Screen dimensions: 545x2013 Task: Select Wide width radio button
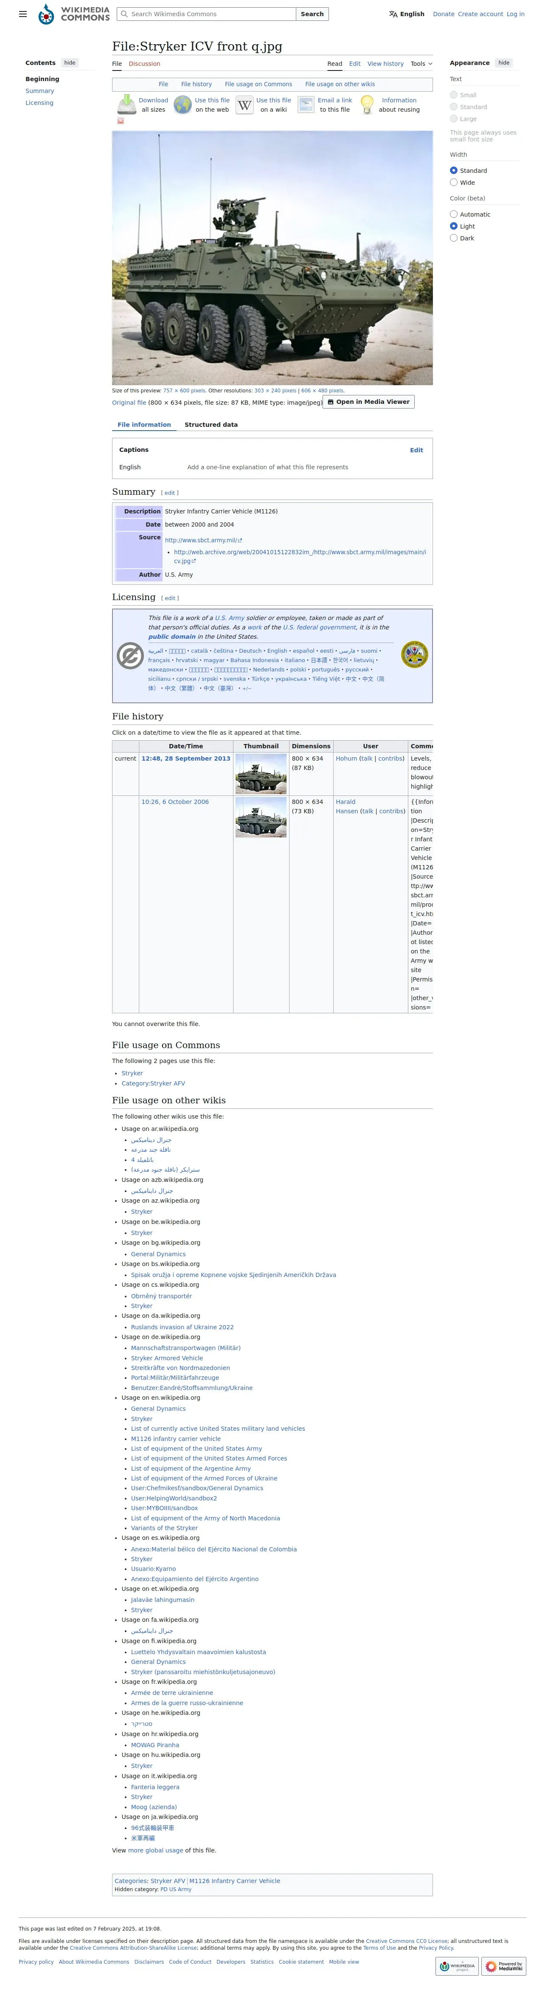(x=454, y=182)
